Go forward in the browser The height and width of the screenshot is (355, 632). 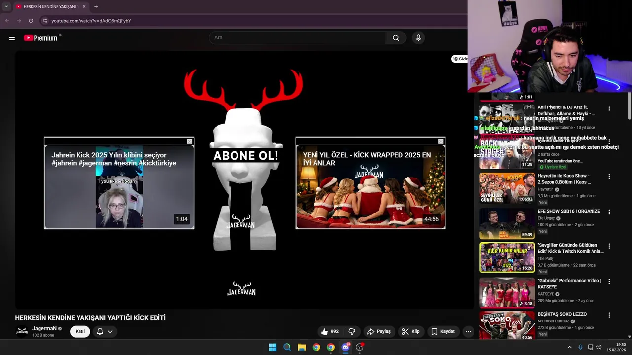19,21
